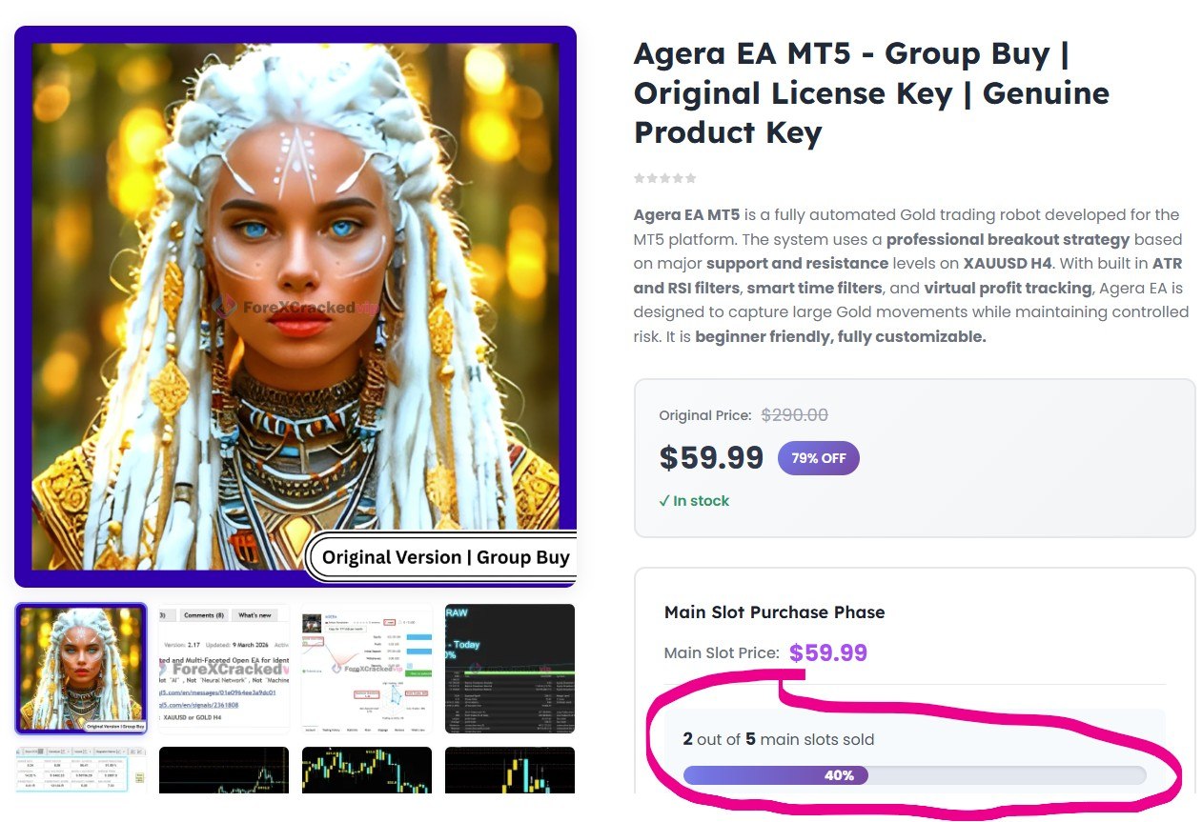This screenshot has width=1202, height=822.
Task: Select the last dark chart thumbnail in bottom row
Action: [x=510, y=770]
